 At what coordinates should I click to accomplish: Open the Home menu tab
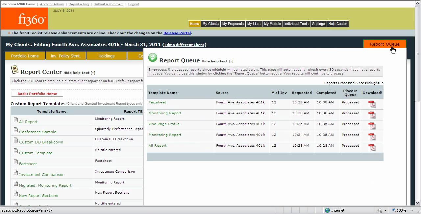tap(194, 24)
